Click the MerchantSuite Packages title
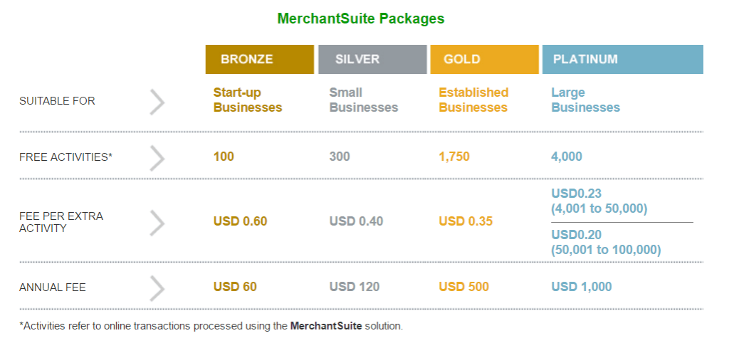The width and height of the screenshot is (729, 343). (361, 19)
